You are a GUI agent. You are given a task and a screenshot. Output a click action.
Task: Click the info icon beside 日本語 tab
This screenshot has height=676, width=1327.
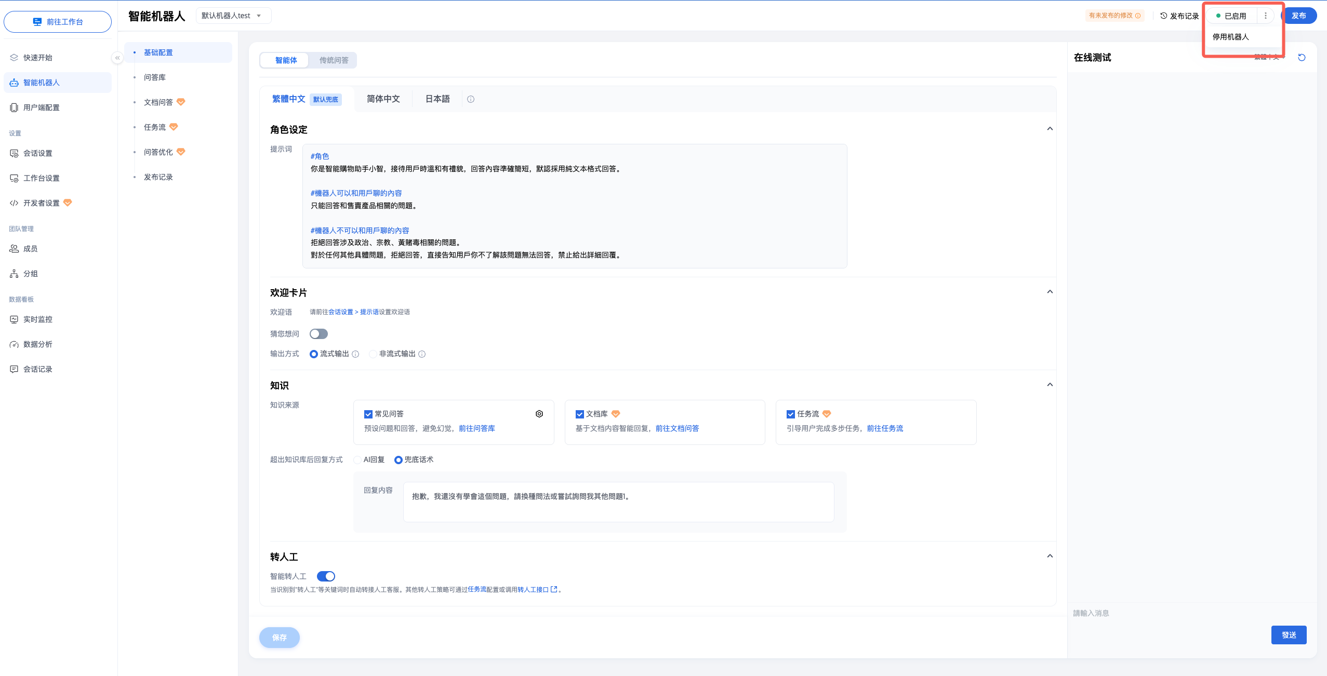click(x=471, y=99)
